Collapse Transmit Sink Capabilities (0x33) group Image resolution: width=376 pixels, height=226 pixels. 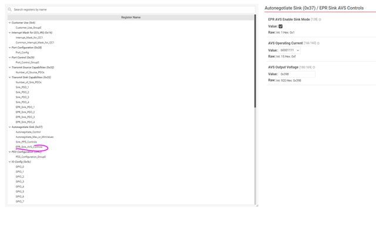pos(10,77)
